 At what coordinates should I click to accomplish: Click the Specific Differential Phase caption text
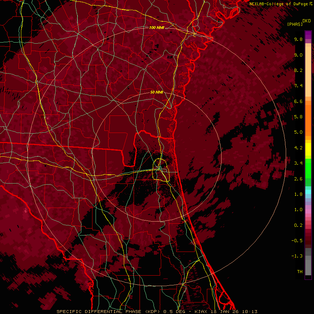[x=157, y=312]
